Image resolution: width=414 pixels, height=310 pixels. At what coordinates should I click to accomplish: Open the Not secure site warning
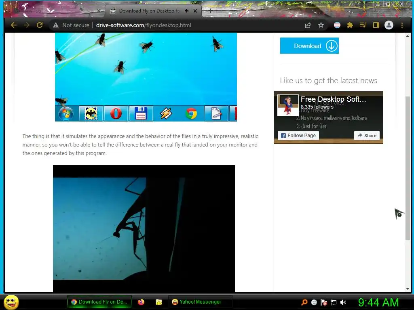point(71,25)
